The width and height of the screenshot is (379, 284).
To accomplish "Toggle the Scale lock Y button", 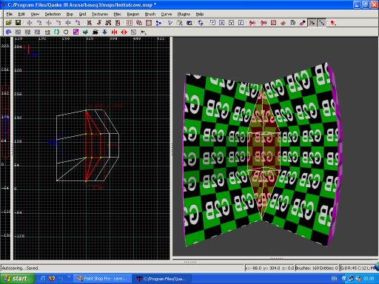I will [x=232, y=23].
